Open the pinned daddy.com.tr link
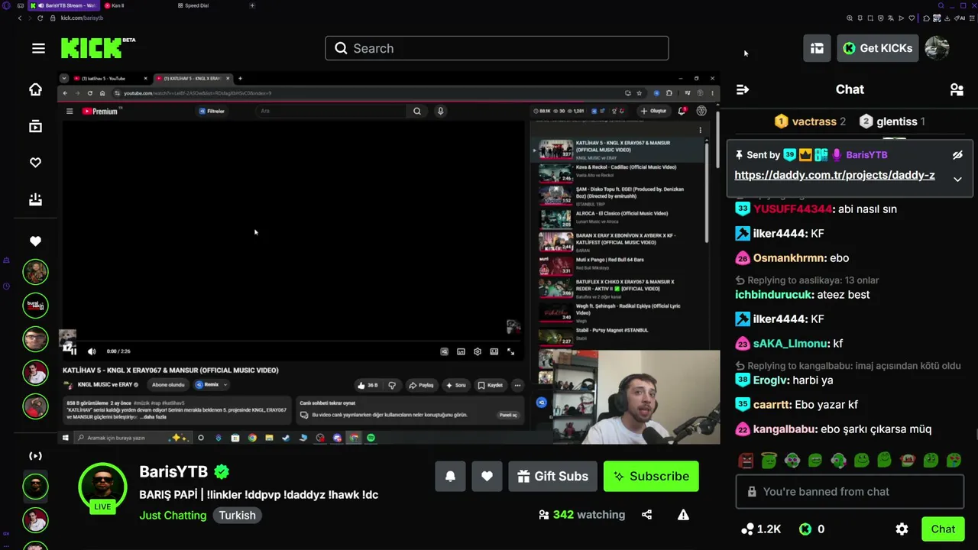 [834, 175]
